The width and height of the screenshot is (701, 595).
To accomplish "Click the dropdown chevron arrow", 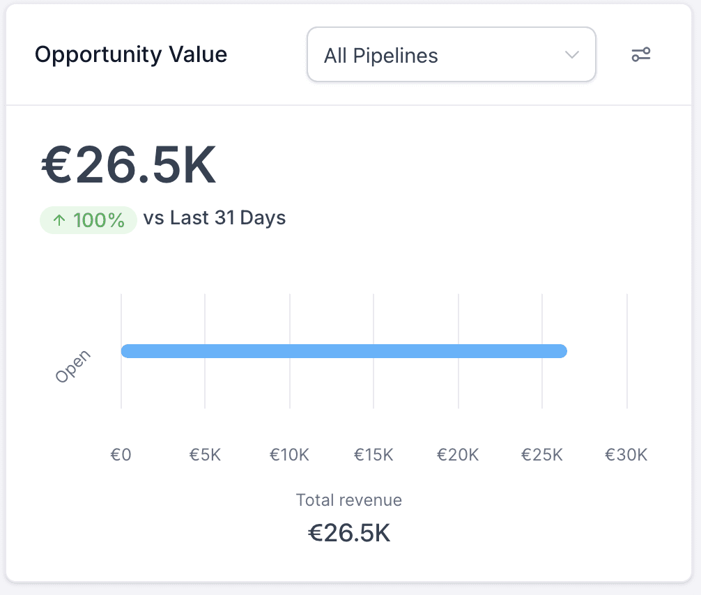I will pyautogui.click(x=572, y=55).
